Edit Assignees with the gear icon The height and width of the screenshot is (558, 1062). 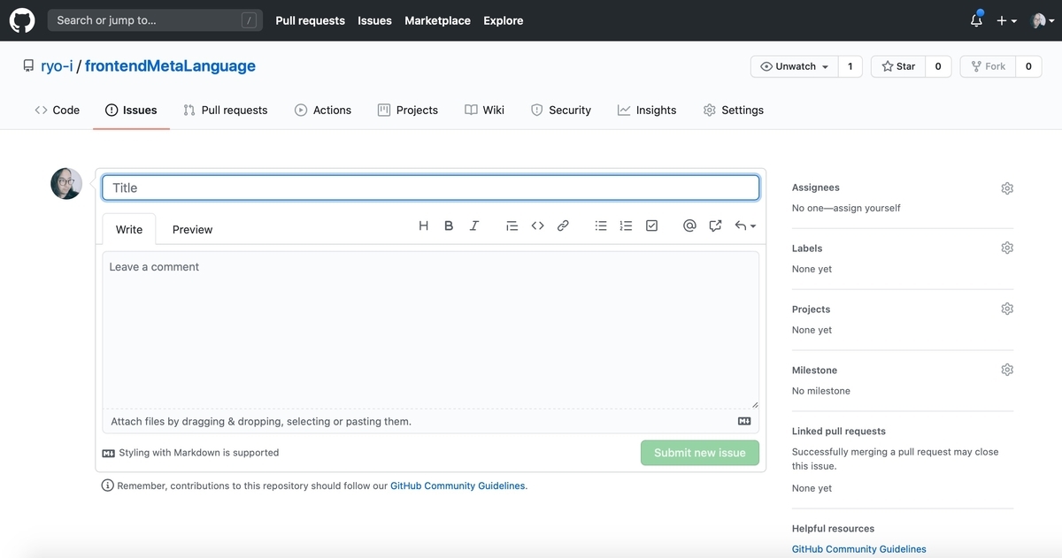point(1007,188)
